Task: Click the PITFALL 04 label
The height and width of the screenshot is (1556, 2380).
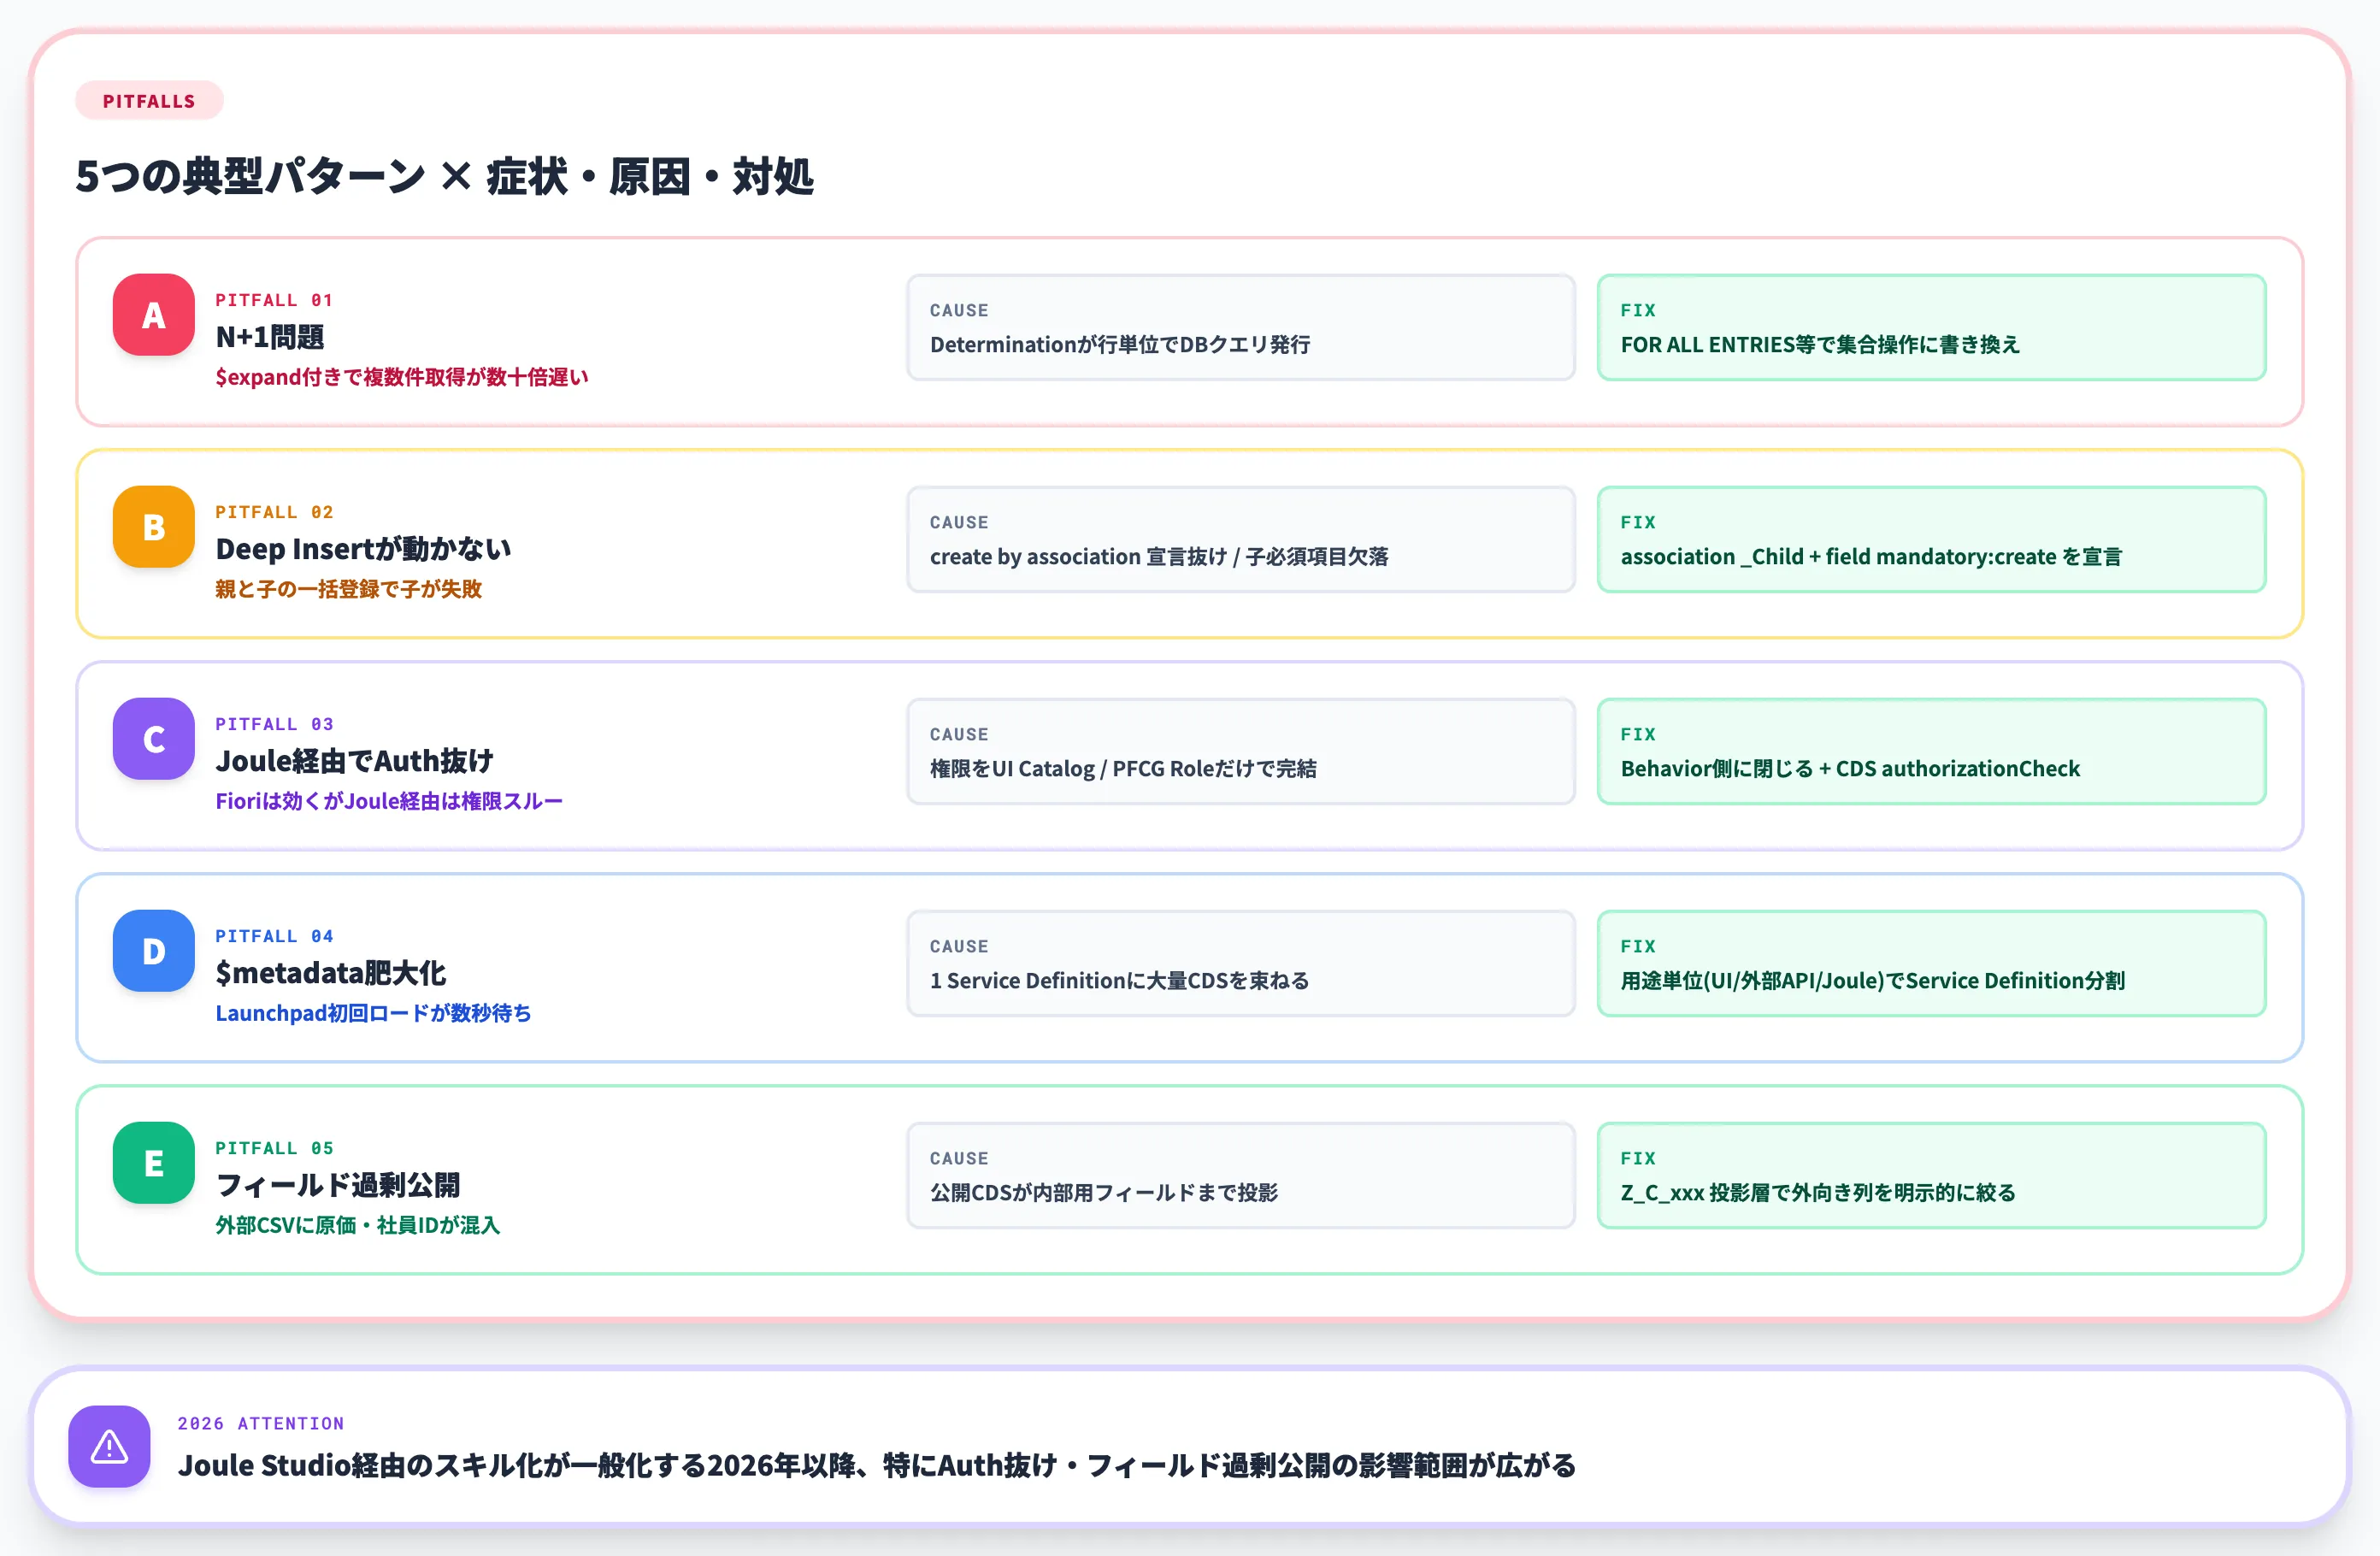Action: 274,936
